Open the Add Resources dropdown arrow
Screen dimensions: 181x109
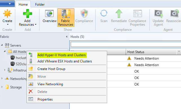click(x=36, y=24)
